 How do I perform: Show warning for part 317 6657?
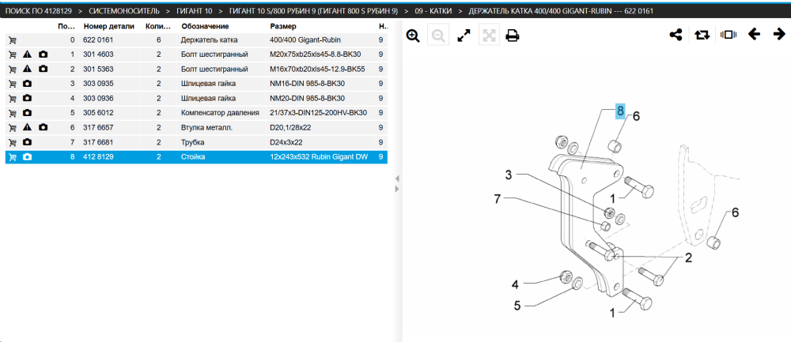pyautogui.click(x=28, y=127)
